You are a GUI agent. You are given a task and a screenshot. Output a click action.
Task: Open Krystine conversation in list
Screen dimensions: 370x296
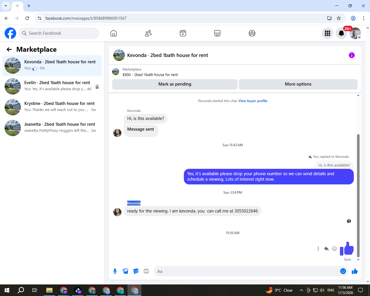(x=52, y=107)
